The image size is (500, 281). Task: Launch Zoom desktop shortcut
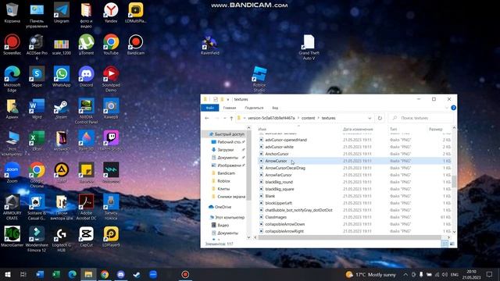12,173
